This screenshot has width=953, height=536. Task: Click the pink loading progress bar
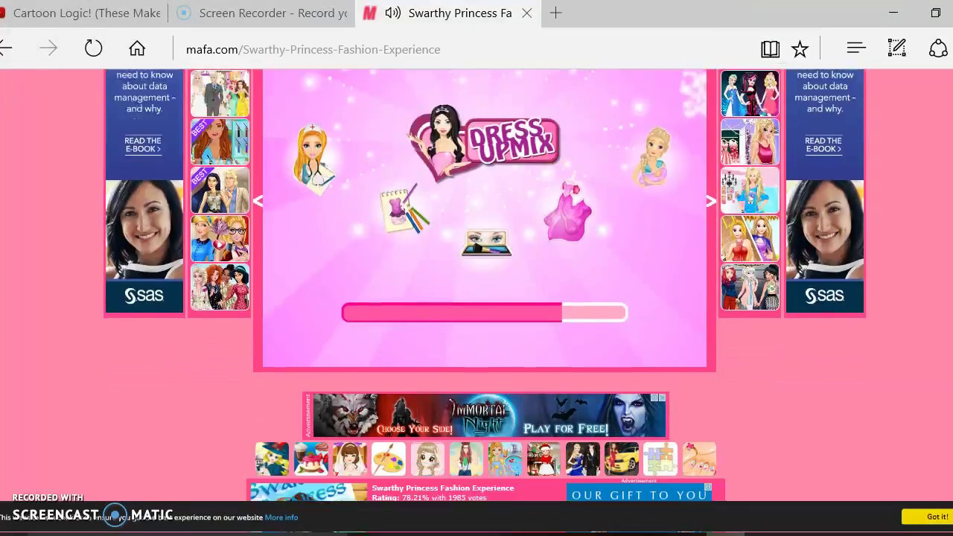tap(484, 313)
